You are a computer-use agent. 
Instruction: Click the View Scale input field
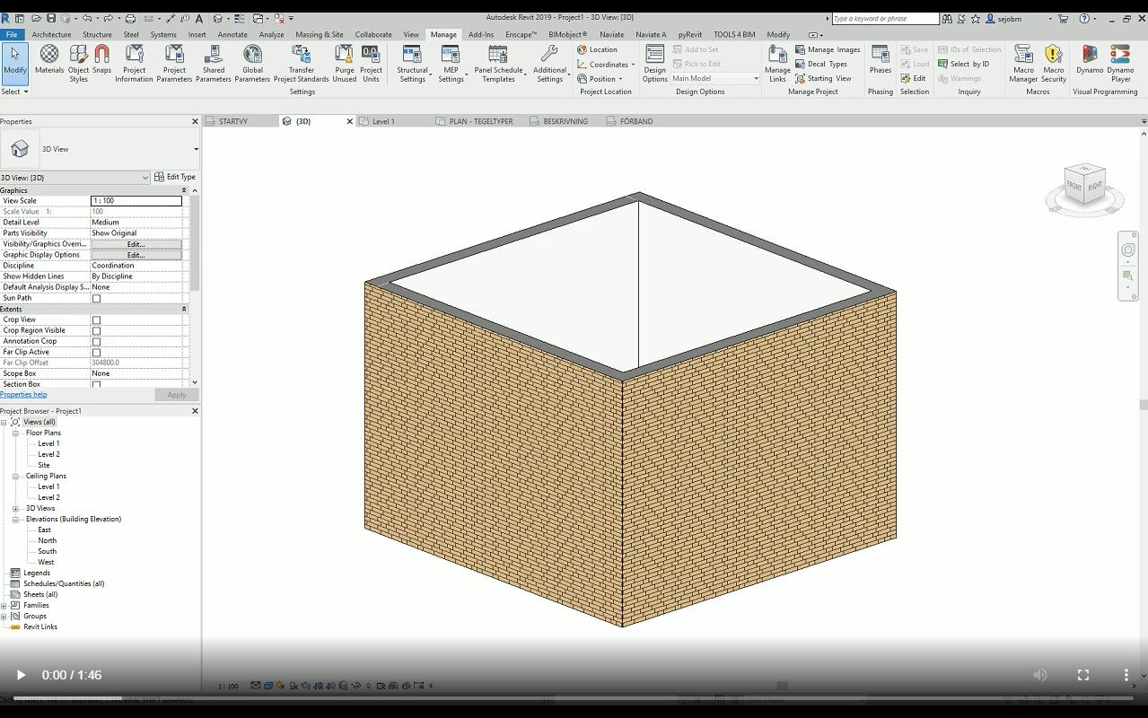[x=136, y=201]
